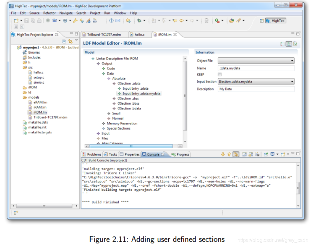Click the Name field .zdata.mydata

point(256,68)
